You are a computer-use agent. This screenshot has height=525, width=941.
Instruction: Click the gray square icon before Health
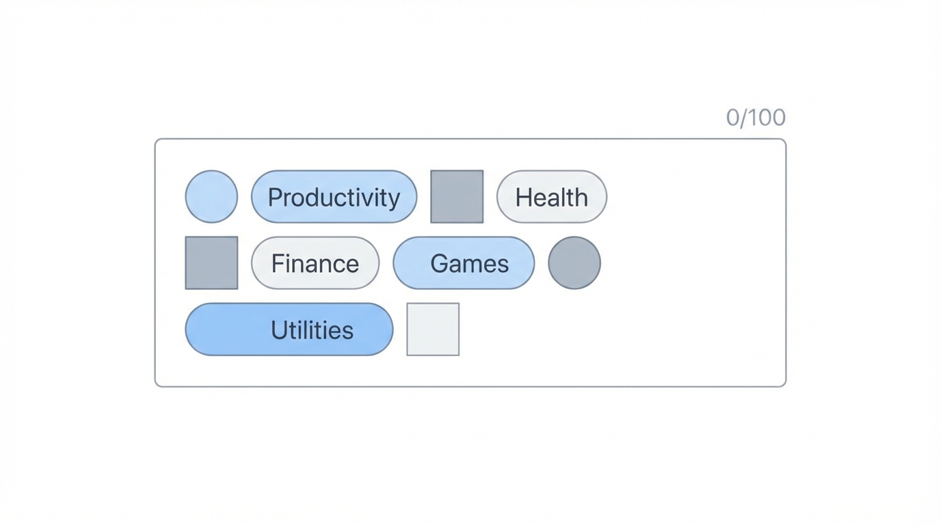click(456, 196)
